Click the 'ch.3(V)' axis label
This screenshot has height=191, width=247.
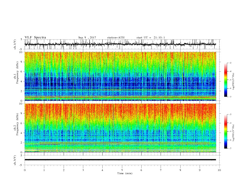[x=15, y=160]
